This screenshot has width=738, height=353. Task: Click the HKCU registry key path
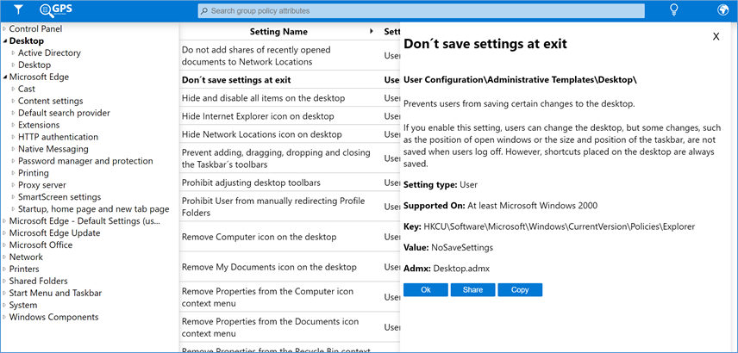click(x=560, y=226)
